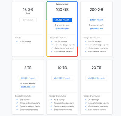Click 'Google One includes' in 200 GB card
Viewport: 121px width, 116px height.
92,38
